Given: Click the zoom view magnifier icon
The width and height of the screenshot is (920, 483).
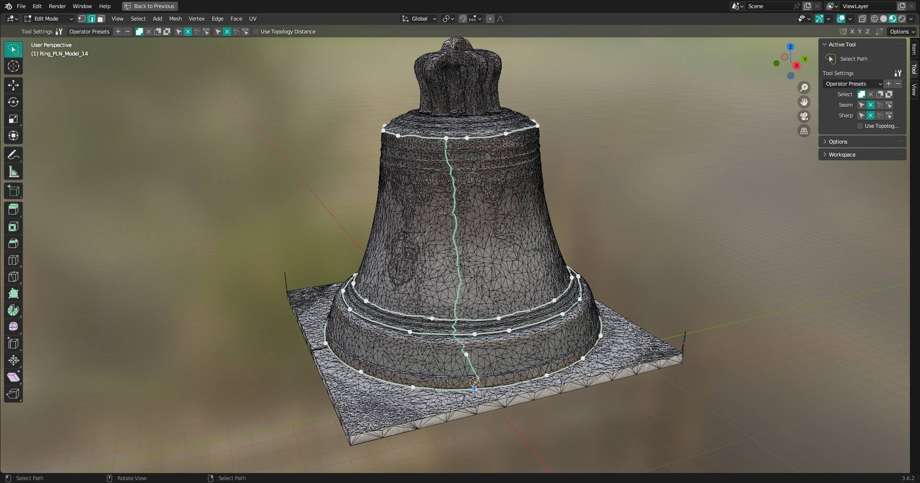Looking at the screenshot, I should tap(804, 88).
